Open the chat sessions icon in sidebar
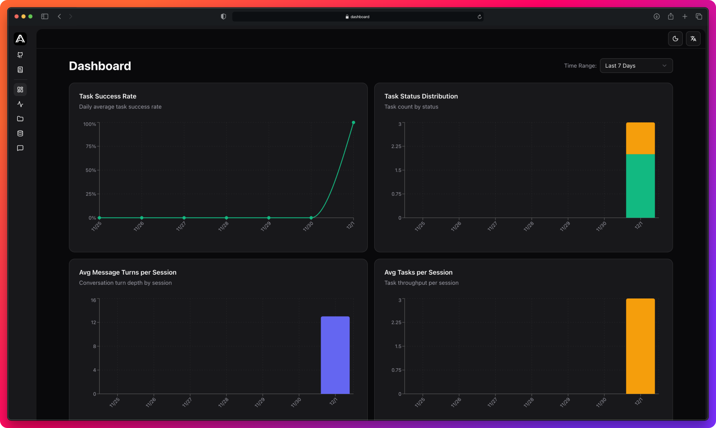This screenshot has width=716, height=428. pyautogui.click(x=20, y=148)
